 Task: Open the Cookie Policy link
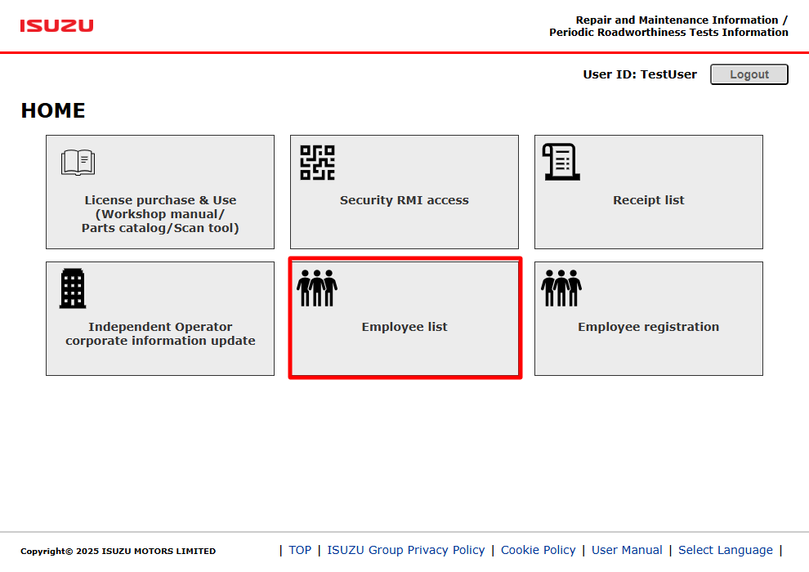click(x=539, y=550)
